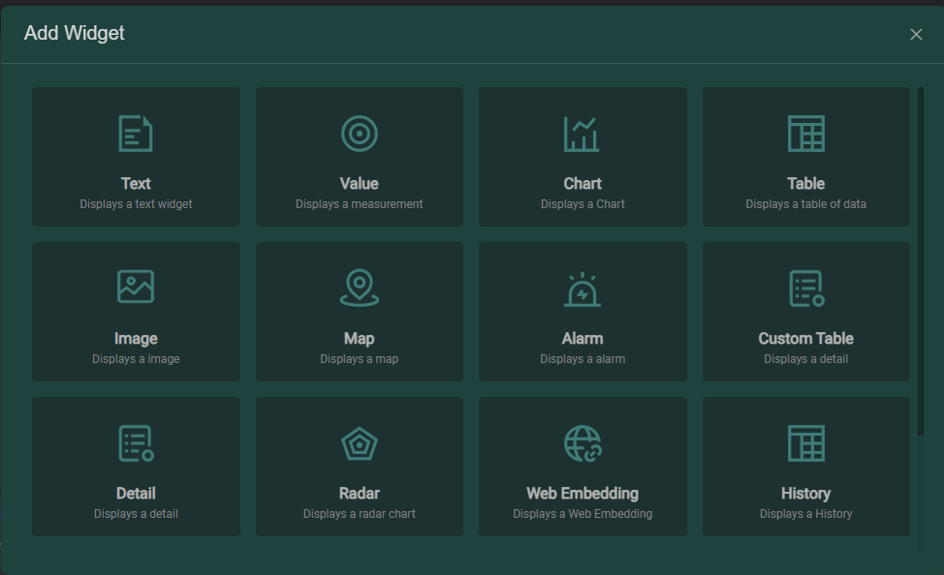
Task: Click the "Displays a text widget" description
Action: pos(136,204)
